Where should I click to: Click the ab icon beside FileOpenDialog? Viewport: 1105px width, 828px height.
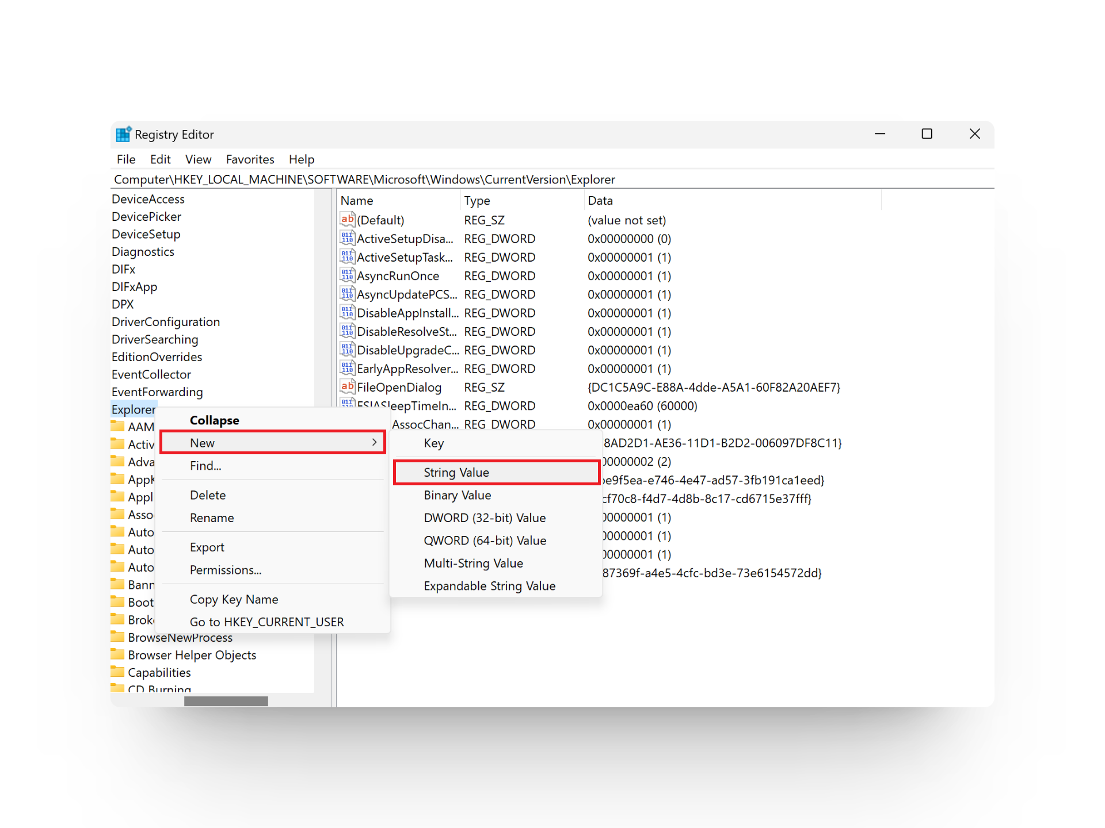[347, 387]
